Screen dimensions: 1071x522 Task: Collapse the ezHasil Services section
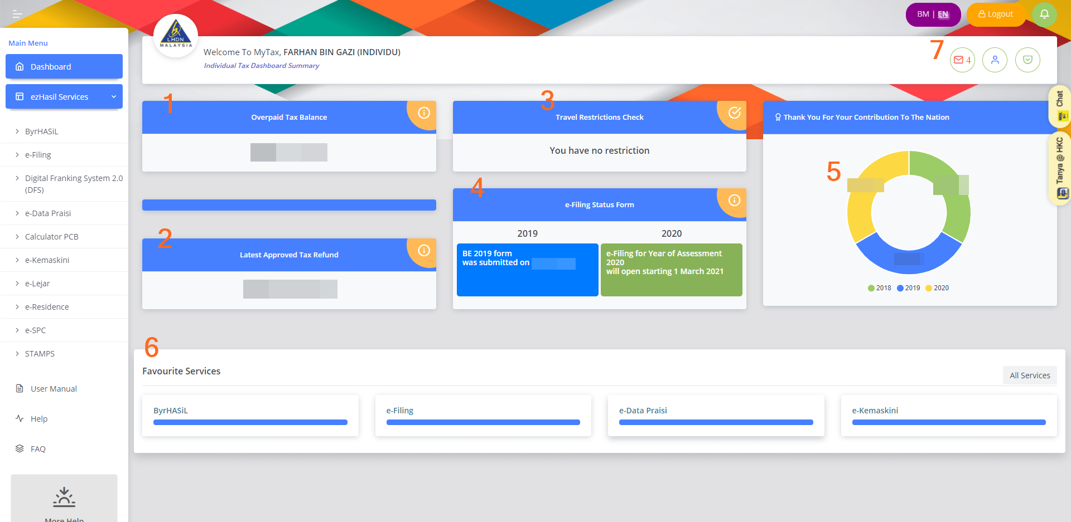tap(64, 96)
